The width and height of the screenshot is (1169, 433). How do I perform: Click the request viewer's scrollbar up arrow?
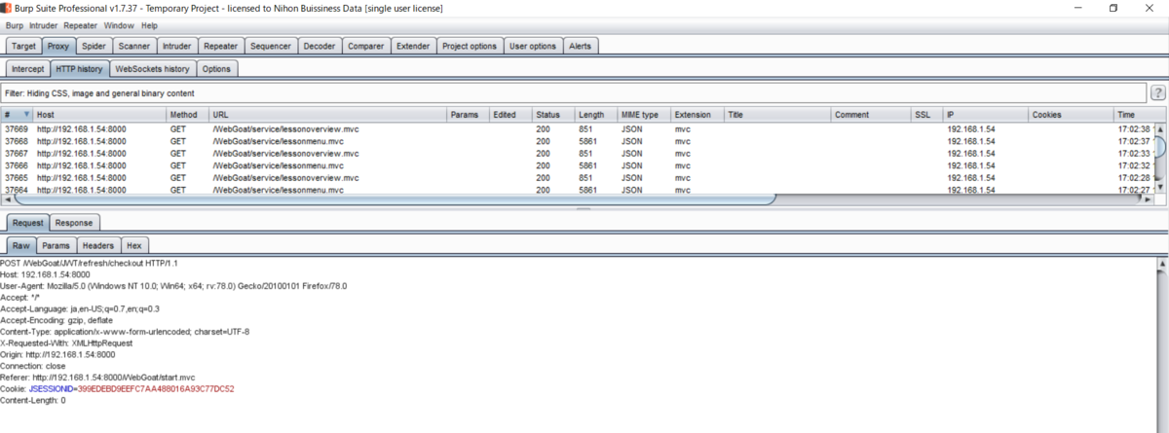[1161, 264]
